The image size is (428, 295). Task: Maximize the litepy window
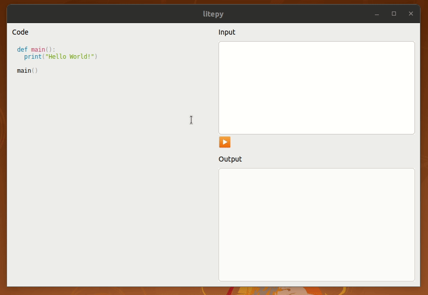394,14
